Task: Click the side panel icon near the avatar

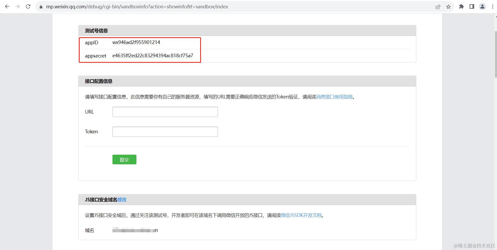Action: click(472, 7)
